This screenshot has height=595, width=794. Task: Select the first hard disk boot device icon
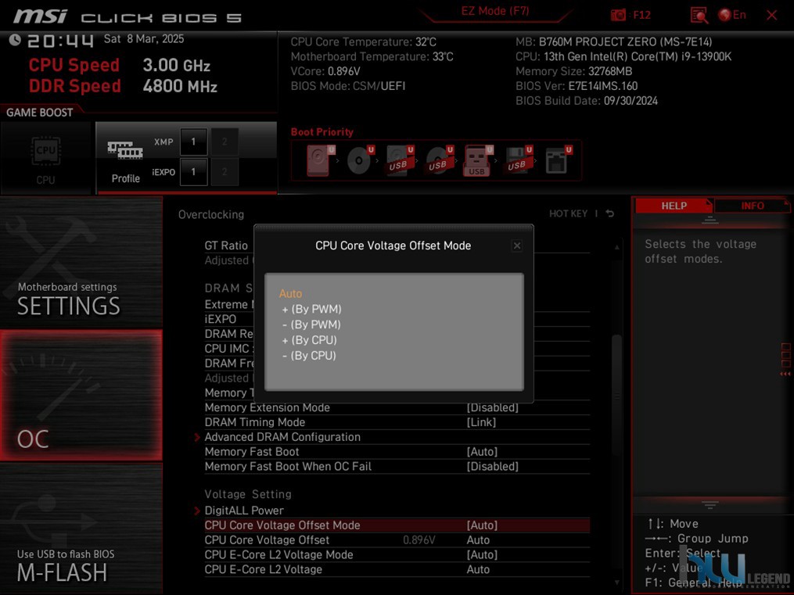pos(319,160)
